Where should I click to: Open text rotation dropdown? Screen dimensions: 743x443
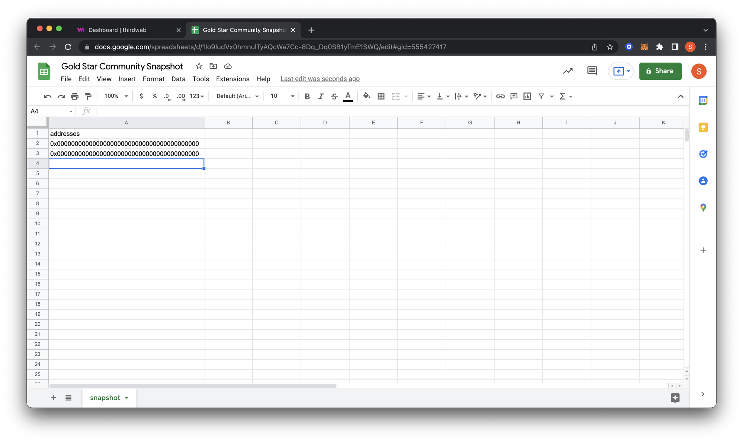point(480,96)
